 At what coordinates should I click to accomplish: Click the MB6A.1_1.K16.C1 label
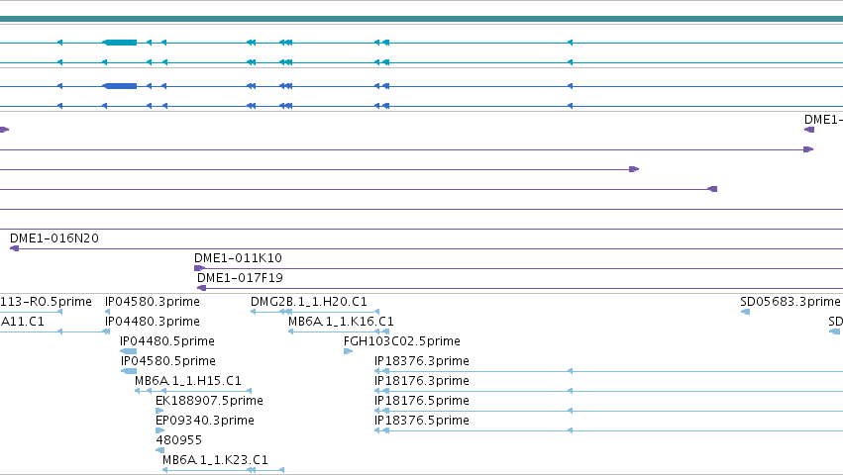[x=341, y=322]
